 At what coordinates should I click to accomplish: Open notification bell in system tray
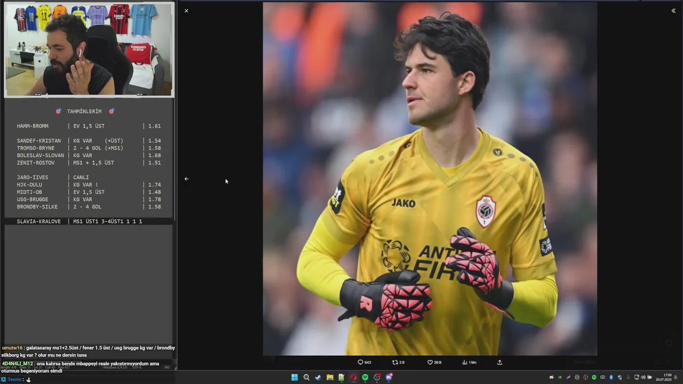(x=676, y=378)
